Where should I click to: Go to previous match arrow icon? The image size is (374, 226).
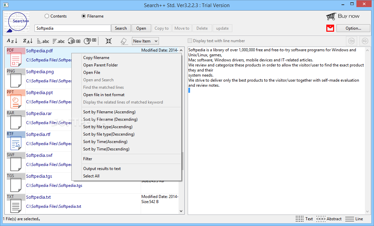(351, 41)
